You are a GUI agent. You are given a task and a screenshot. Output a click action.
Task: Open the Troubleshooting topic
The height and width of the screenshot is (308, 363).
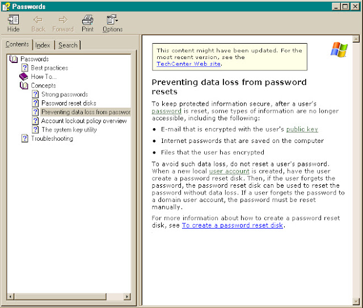(x=52, y=138)
